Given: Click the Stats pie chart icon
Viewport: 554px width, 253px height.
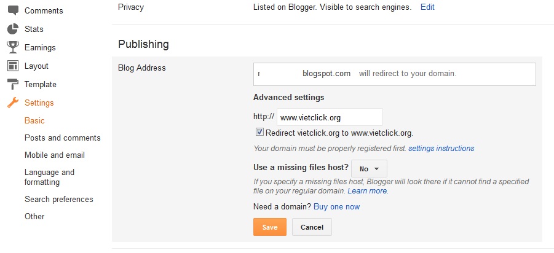Looking at the screenshot, I should [12, 29].
